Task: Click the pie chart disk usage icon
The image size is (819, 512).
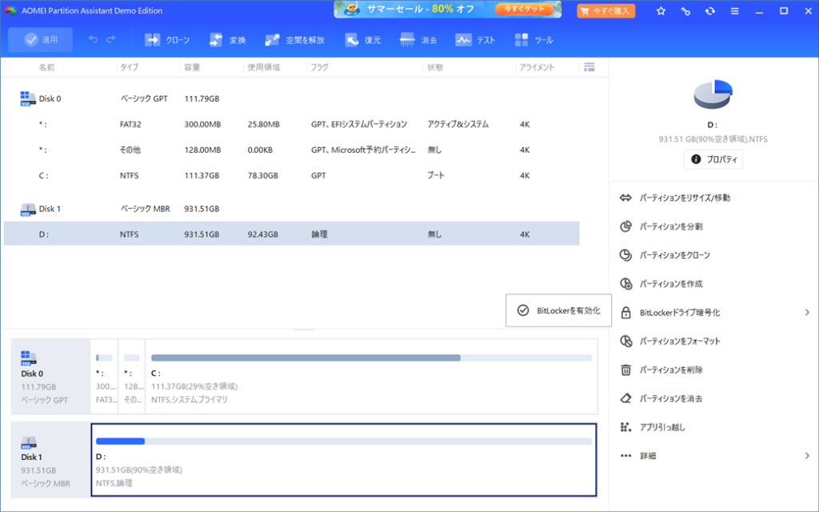Action: coord(713,94)
